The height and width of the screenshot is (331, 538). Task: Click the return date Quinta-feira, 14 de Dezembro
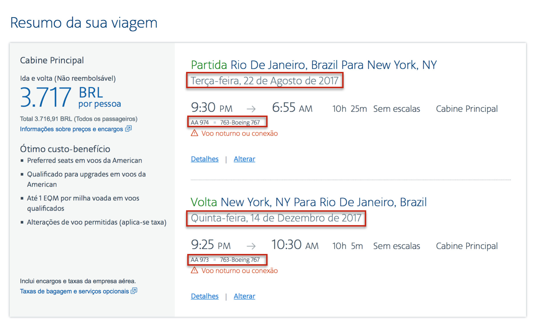(276, 218)
